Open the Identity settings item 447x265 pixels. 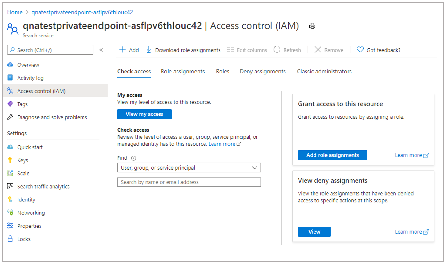[x=26, y=200]
